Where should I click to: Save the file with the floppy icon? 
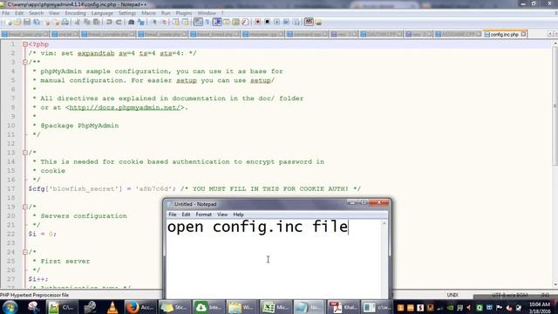point(27,22)
